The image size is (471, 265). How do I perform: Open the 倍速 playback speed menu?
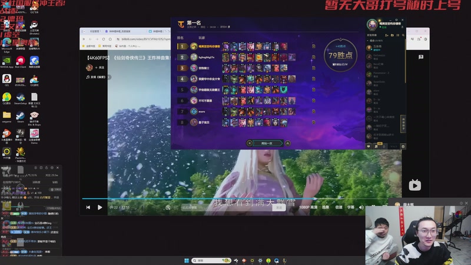pyautogui.click(x=339, y=207)
